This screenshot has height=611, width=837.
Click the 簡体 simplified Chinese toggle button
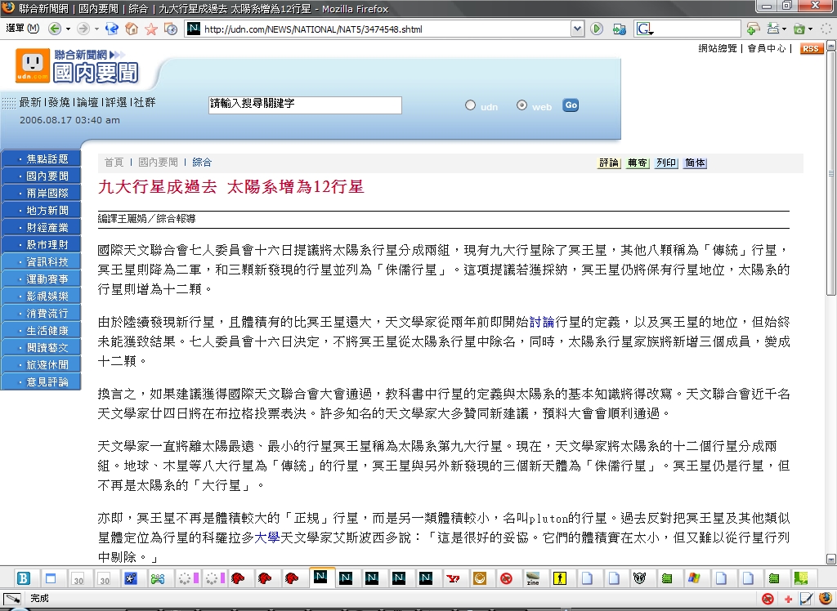(696, 163)
